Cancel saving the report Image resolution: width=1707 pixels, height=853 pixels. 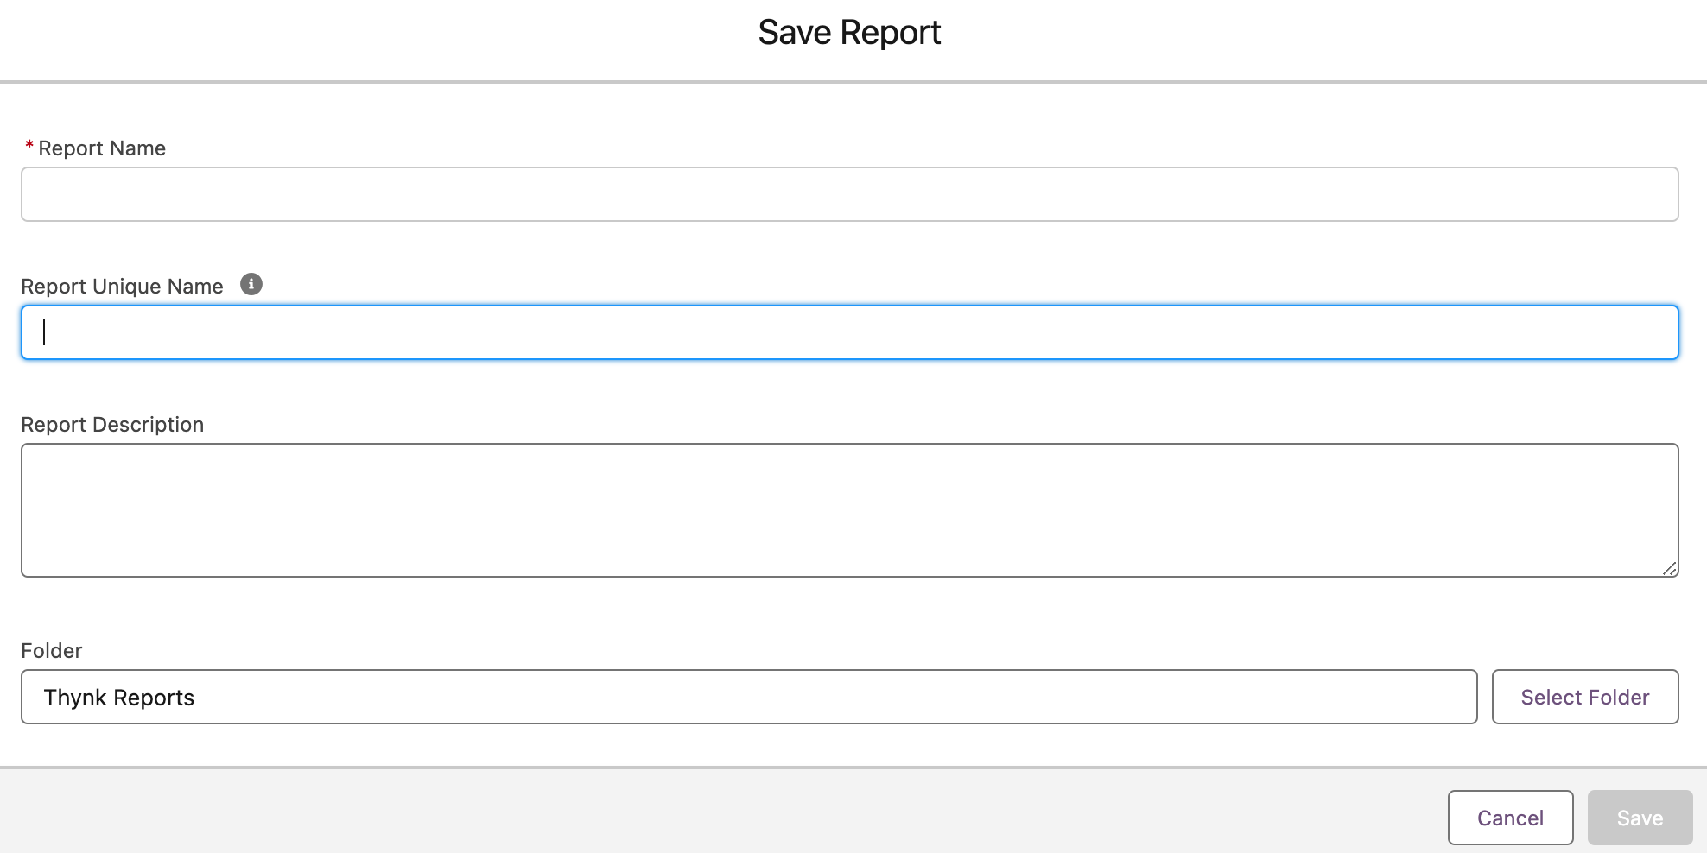coord(1510,818)
